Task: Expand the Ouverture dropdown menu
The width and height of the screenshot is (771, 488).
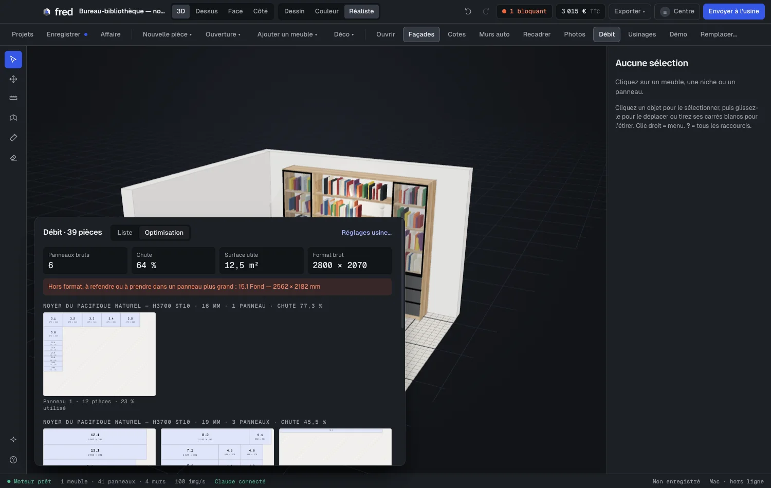Action: (x=223, y=34)
